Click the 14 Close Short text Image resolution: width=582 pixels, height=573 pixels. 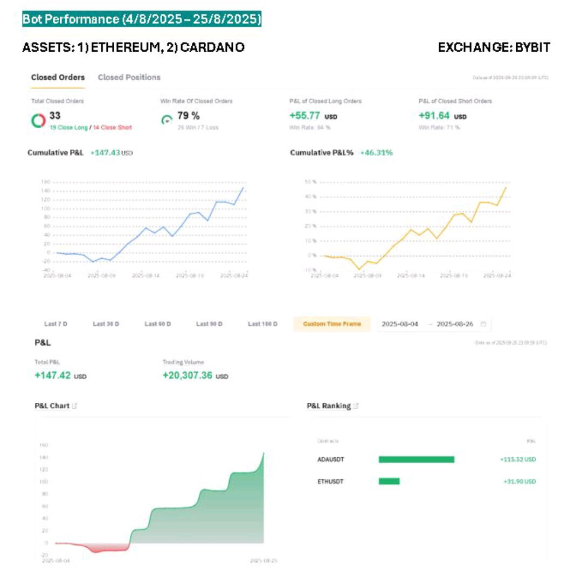[113, 128]
